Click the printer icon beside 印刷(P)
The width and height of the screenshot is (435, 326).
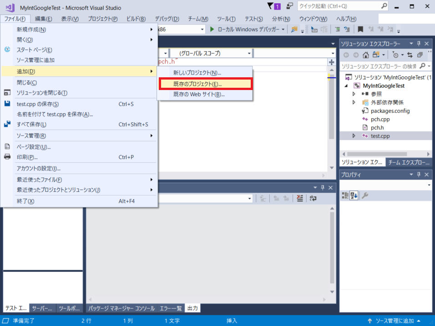(7, 156)
